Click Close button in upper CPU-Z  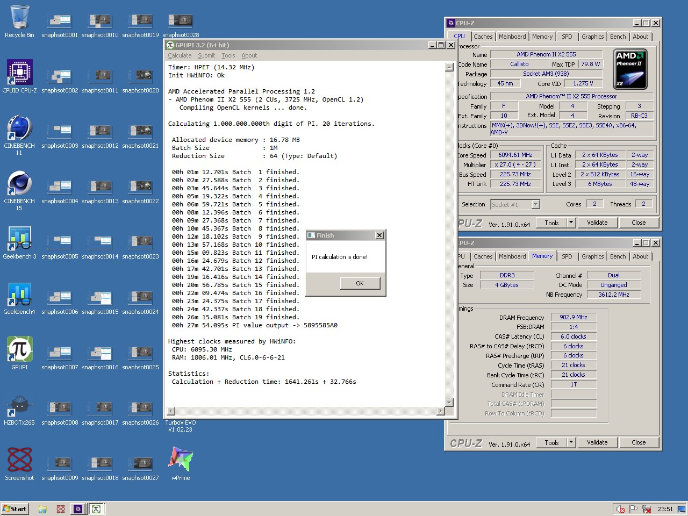639,223
